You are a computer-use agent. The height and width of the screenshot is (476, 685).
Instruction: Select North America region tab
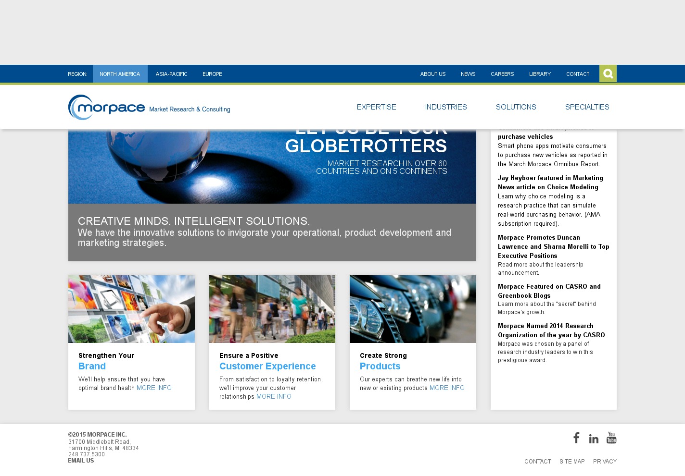(120, 74)
